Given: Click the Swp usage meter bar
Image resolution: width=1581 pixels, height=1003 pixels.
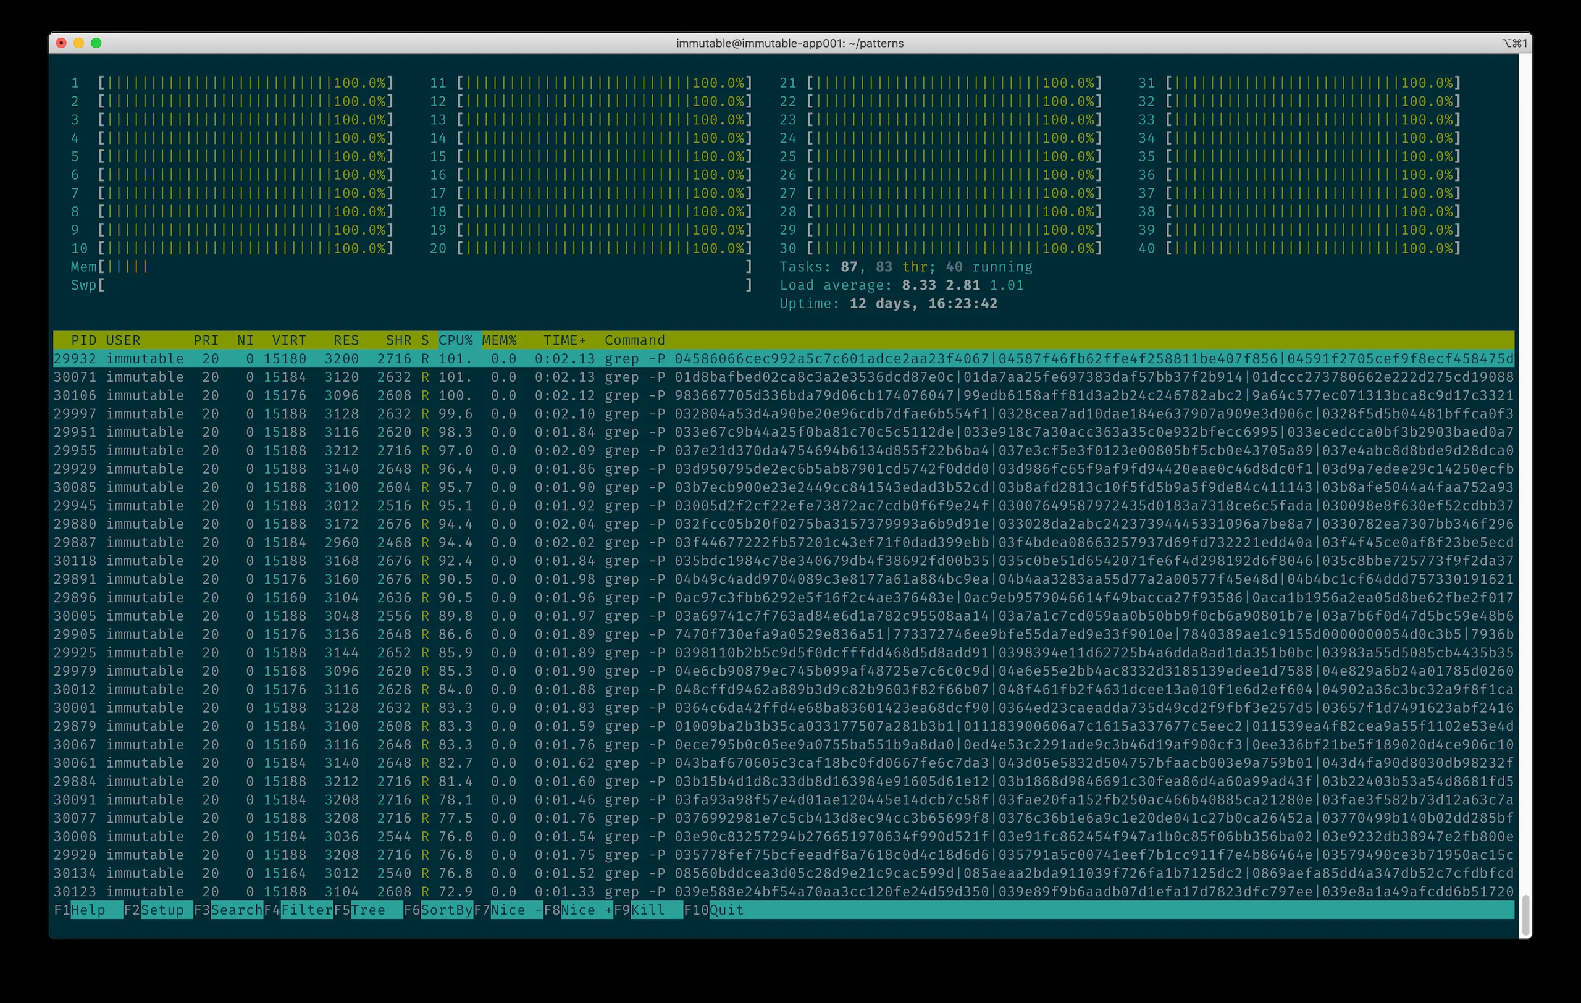Looking at the screenshot, I should pyautogui.click(x=412, y=285).
